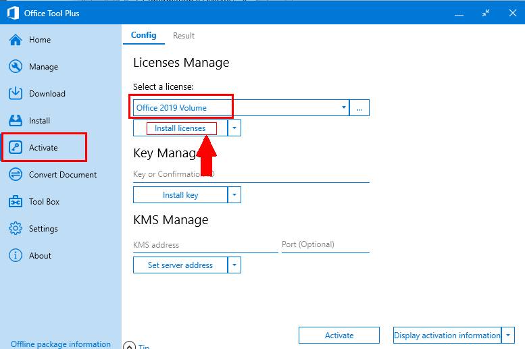Open the Home page via house icon
The width and height of the screenshot is (525, 349).
coord(16,40)
